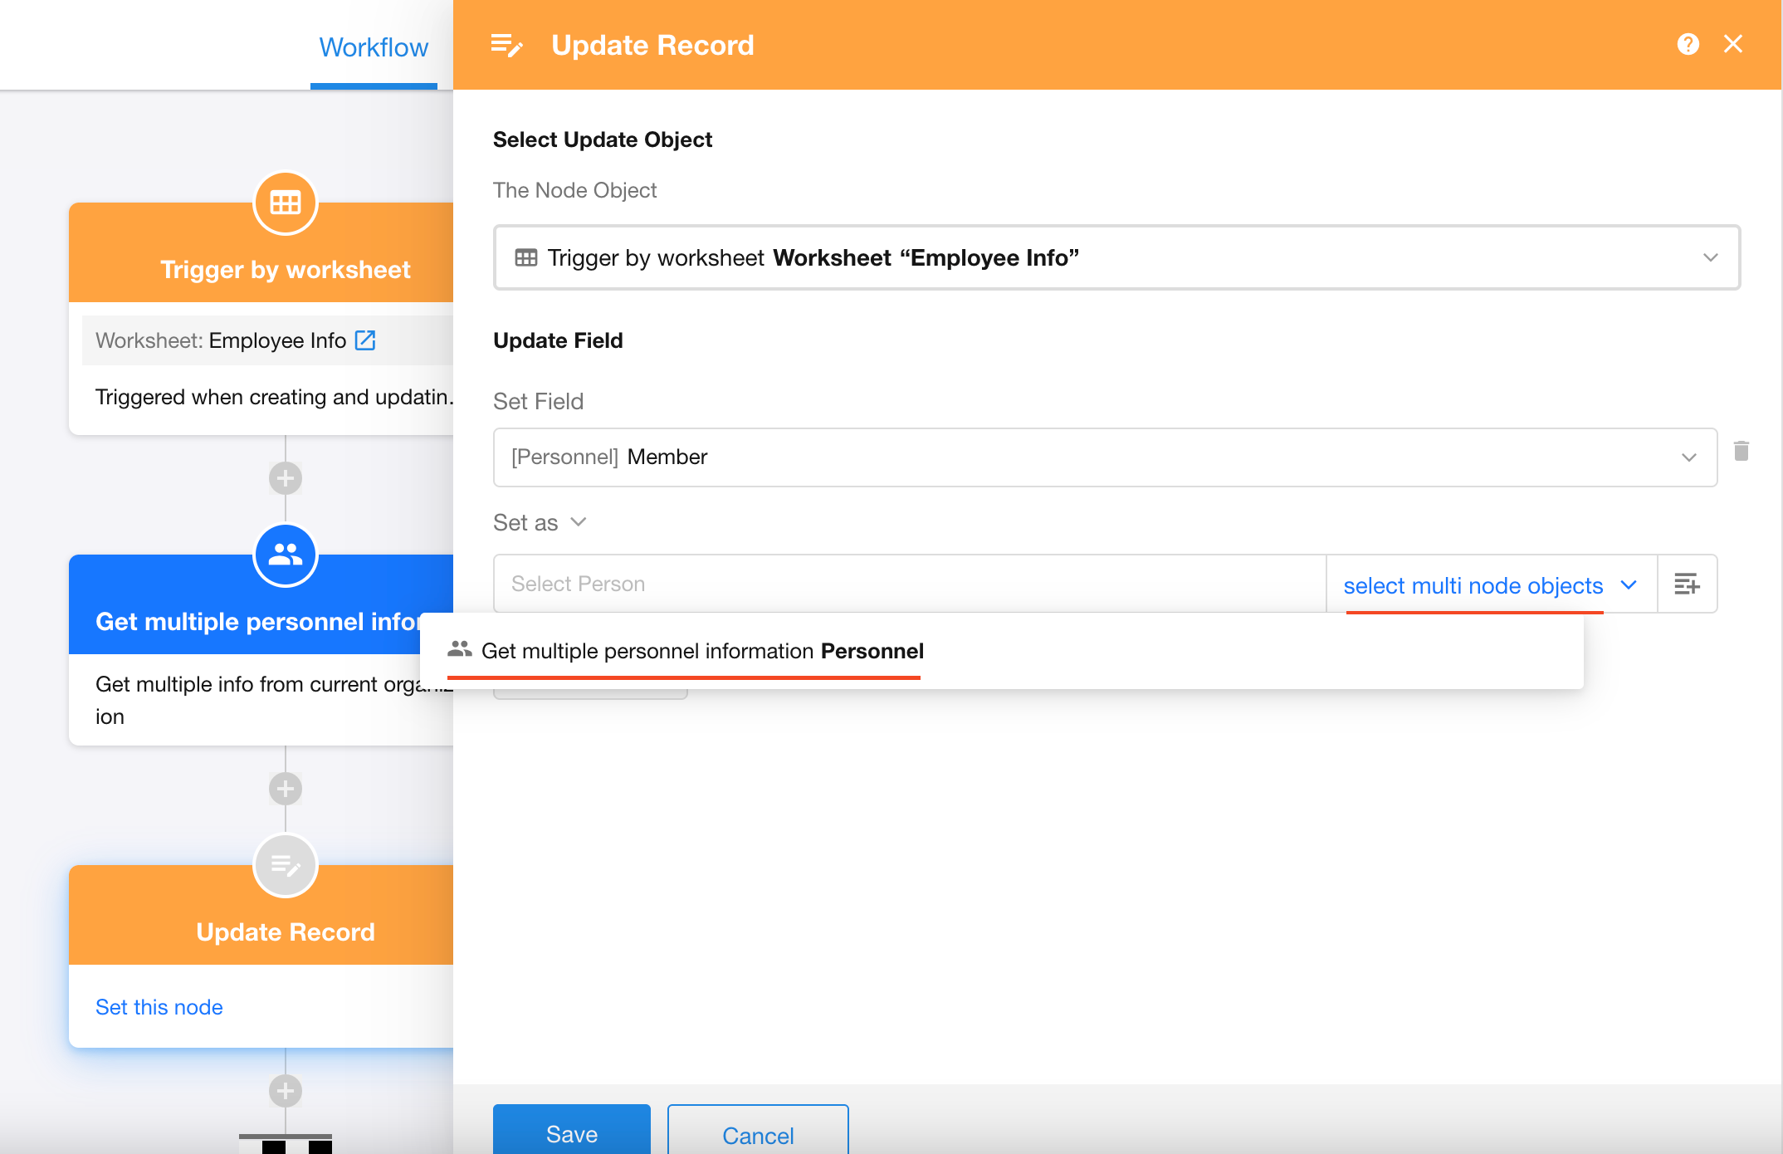Click the Update Record node edit icon

(x=285, y=865)
